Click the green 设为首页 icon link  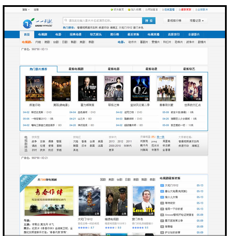(117, 10)
